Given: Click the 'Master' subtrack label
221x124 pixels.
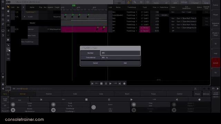Looking at the screenshot, I should [x=32, y=23].
